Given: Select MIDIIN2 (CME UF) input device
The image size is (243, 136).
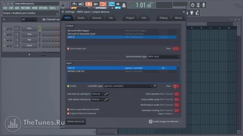Looking at the screenshot, I should pos(121,71).
